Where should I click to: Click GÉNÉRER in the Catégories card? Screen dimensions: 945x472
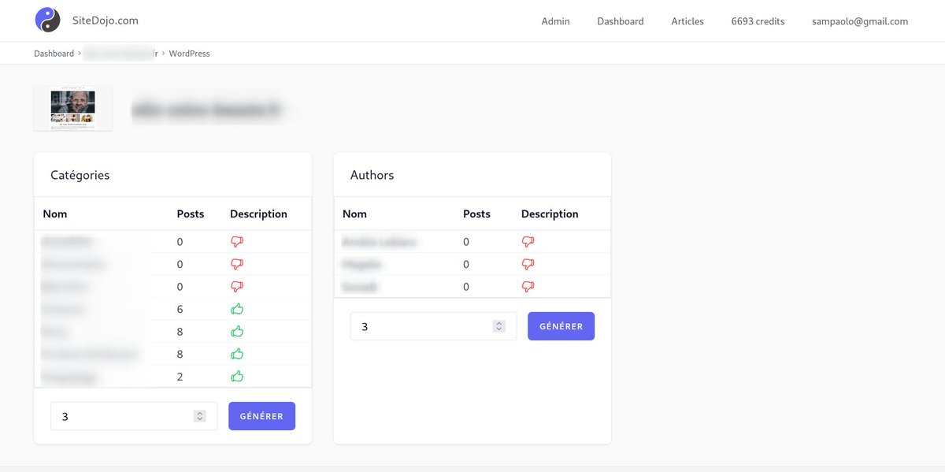coord(261,415)
